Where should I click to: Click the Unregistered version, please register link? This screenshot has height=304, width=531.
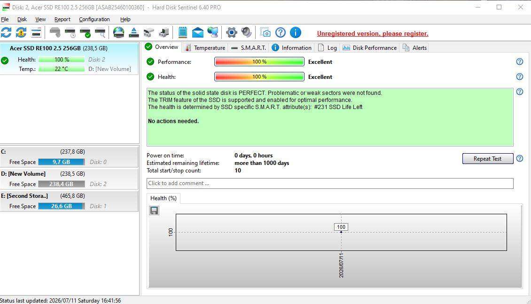pyautogui.click(x=373, y=33)
